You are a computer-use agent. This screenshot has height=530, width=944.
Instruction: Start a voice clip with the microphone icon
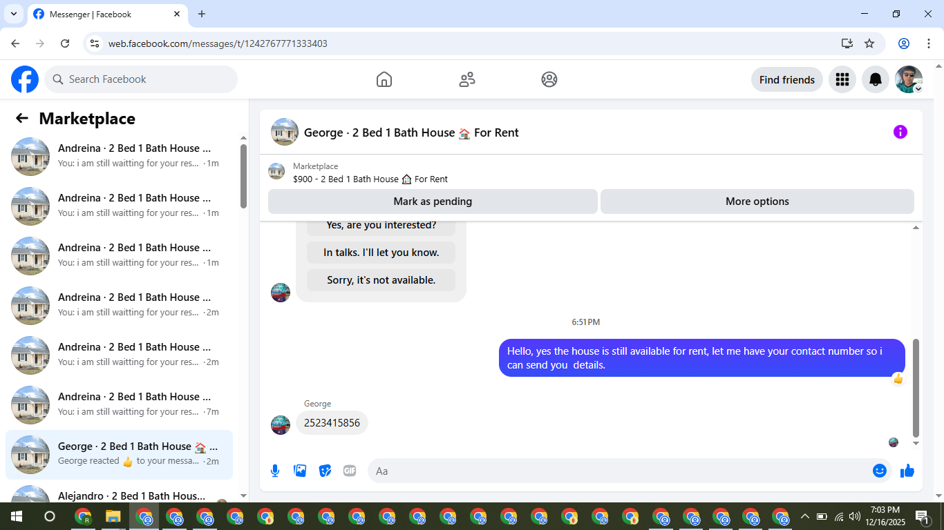(275, 471)
